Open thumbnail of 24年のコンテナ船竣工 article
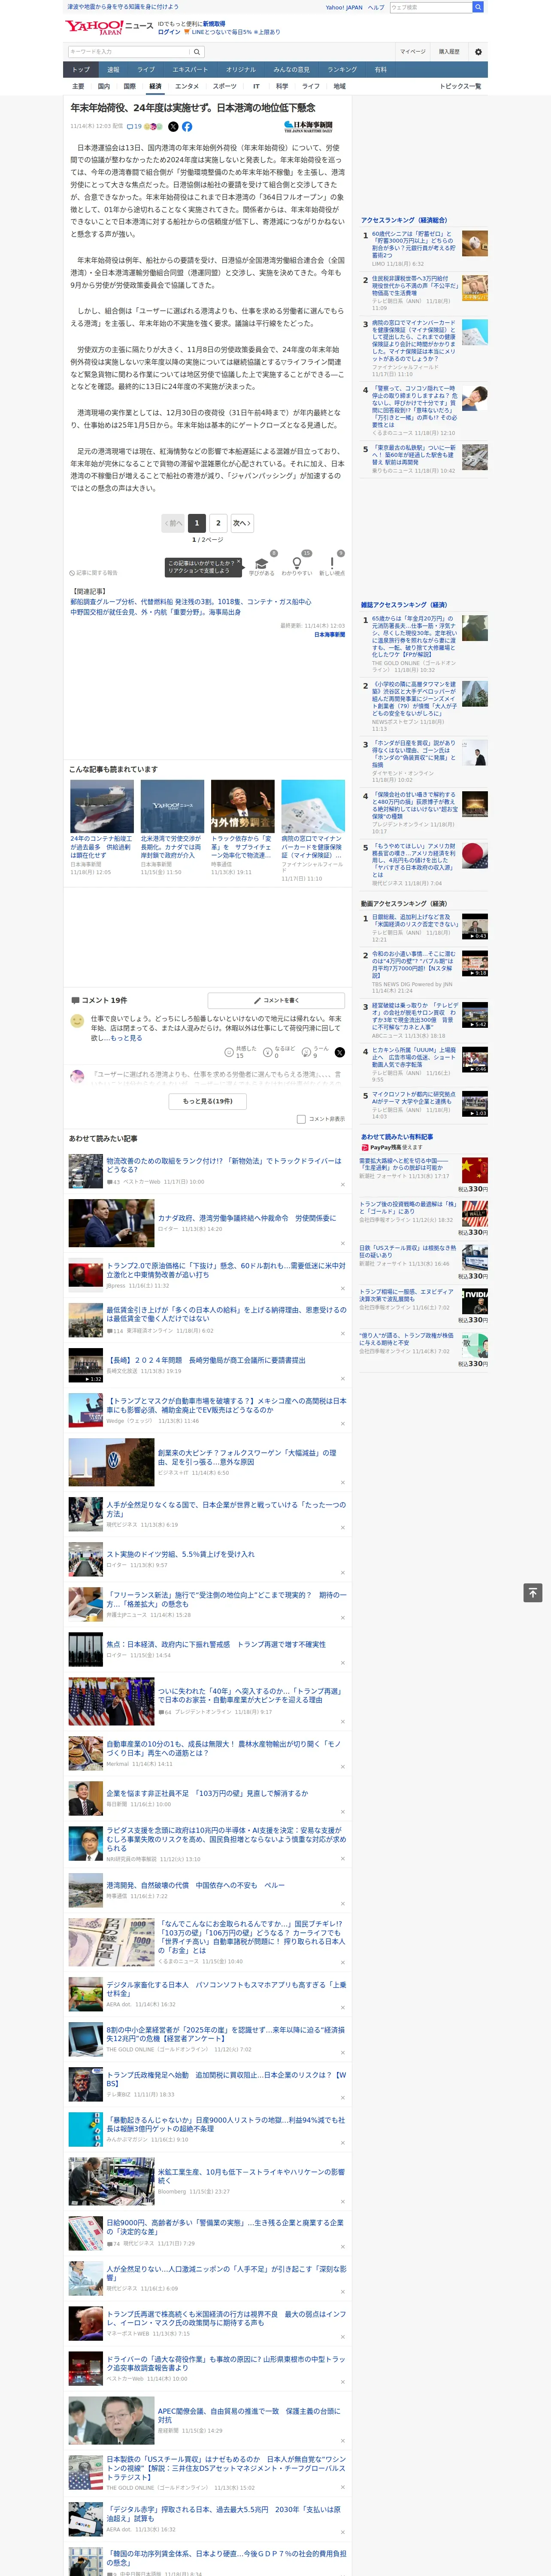551x2576 pixels. coord(102,806)
